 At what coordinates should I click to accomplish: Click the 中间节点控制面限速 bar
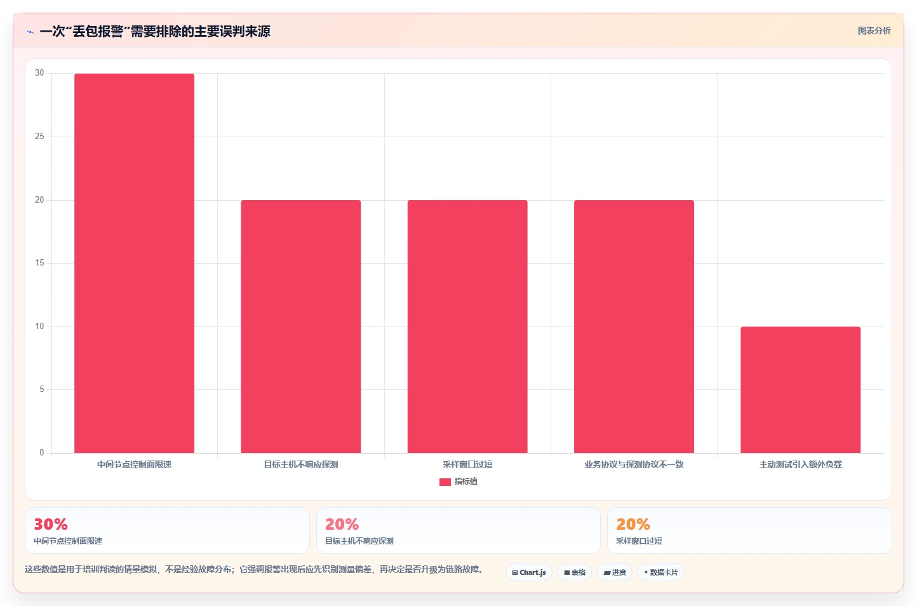135,263
